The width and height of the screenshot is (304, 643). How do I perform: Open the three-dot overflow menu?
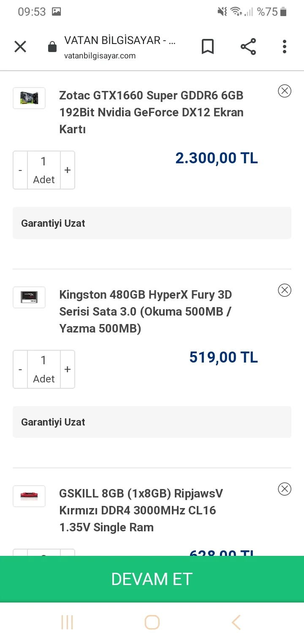285,47
